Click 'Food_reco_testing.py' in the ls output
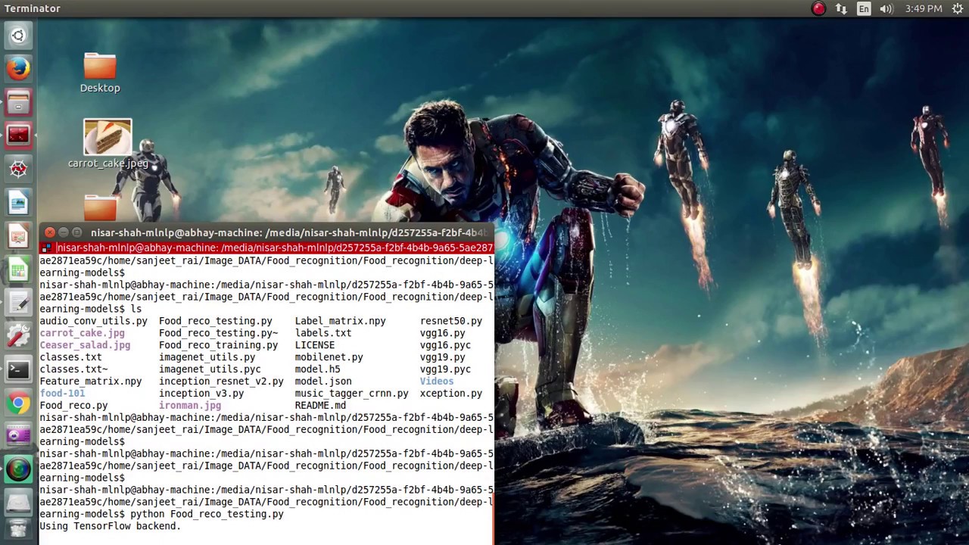Image resolution: width=969 pixels, height=545 pixels. [215, 321]
